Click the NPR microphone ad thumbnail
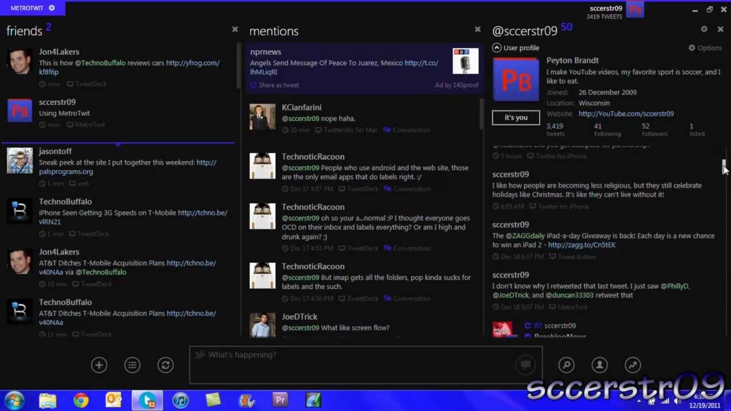 click(x=465, y=61)
